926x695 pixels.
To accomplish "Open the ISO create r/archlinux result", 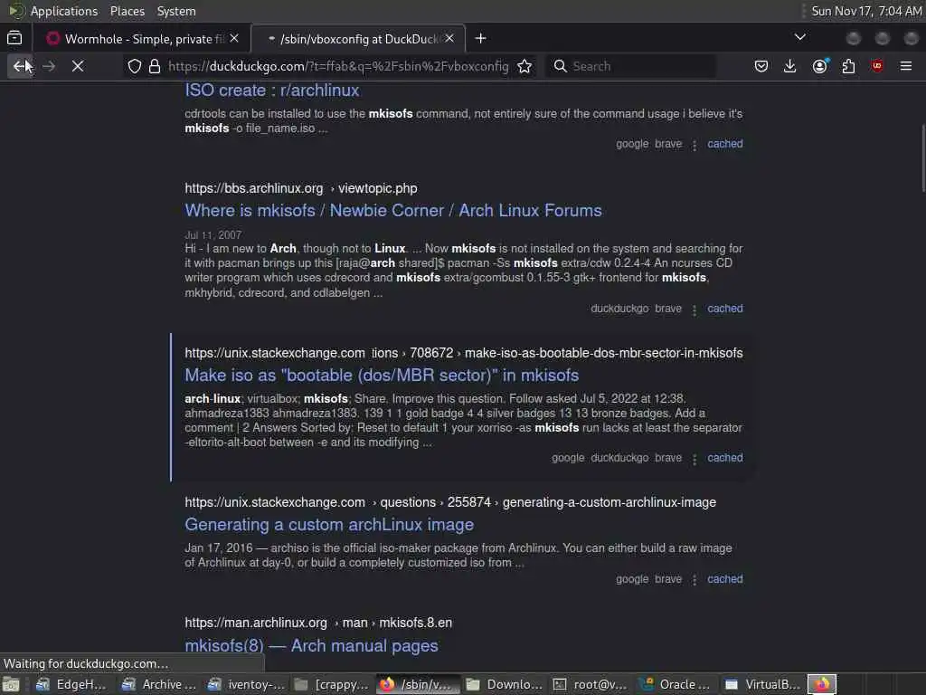I will click(x=272, y=90).
